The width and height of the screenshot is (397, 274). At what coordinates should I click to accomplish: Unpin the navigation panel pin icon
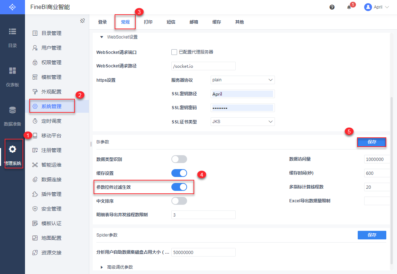click(82, 21)
